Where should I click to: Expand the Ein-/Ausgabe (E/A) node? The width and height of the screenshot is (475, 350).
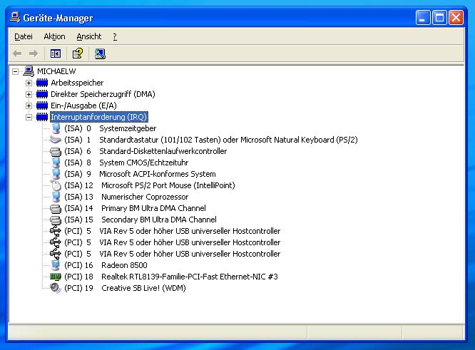[29, 105]
